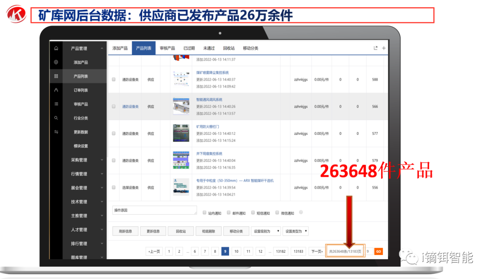The image size is (489, 279).
Task: Switch to the 审核产品 tab
Action: pyautogui.click(x=168, y=48)
